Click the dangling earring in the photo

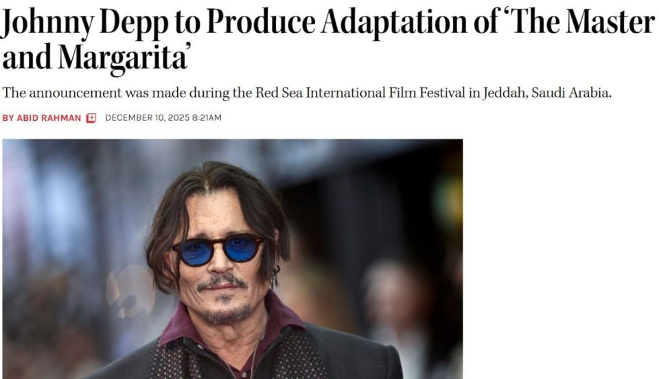[x=275, y=277]
